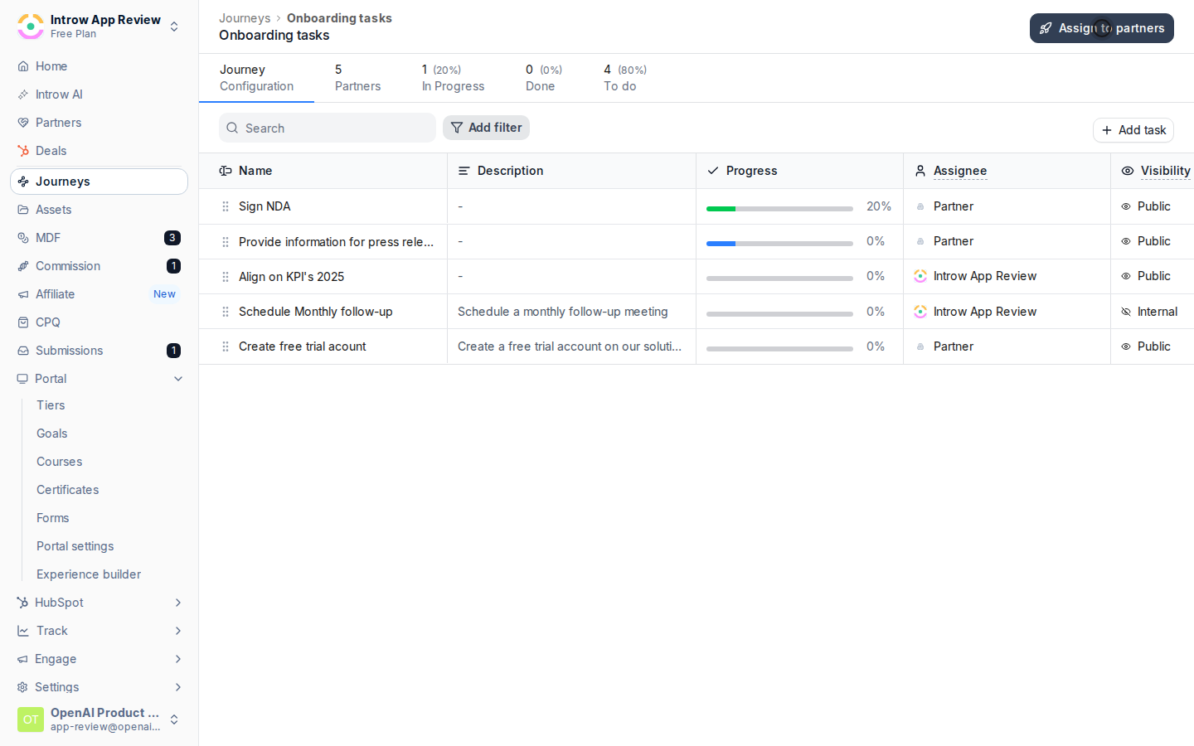
Task: Click Partner assignee on Sign NDA row
Action: pos(944,206)
